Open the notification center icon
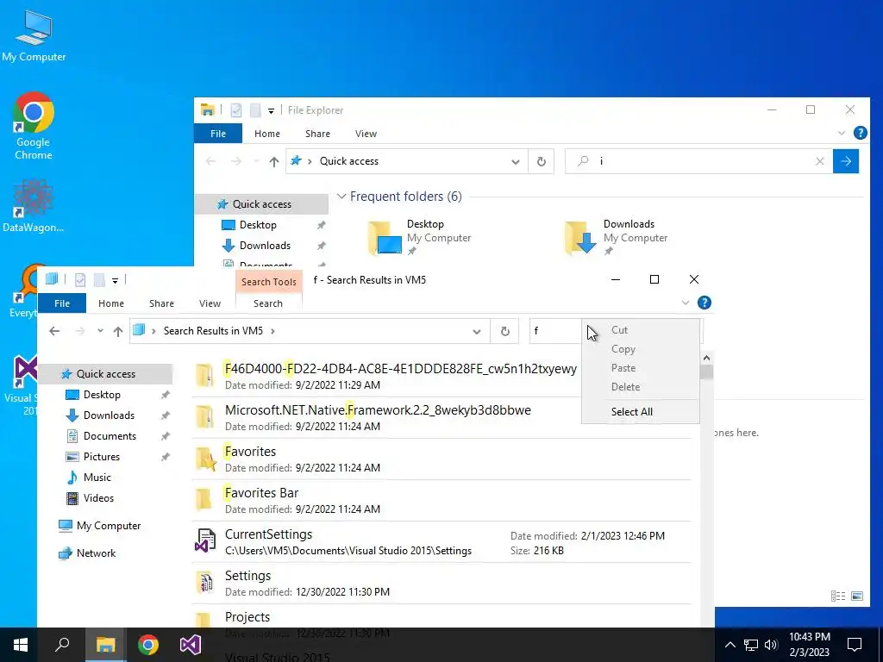This screenshot has height=662, width=883. click(x=855, y=645)
